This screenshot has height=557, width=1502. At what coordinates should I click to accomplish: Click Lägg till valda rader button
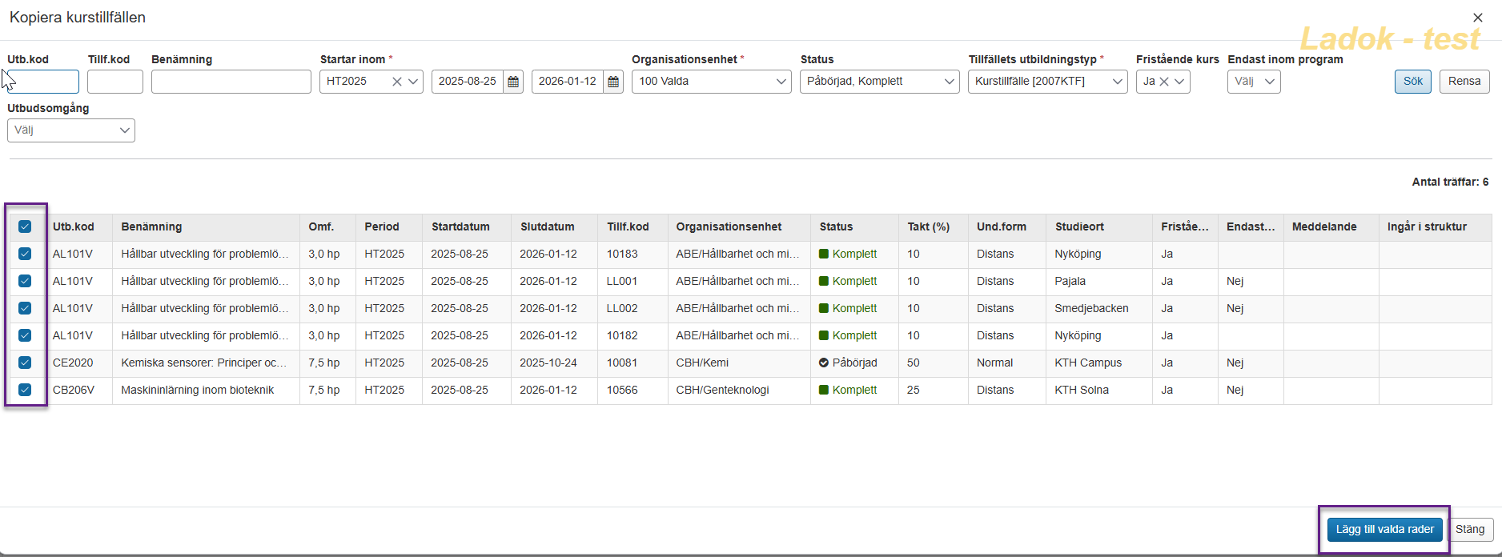[x=1384, y=530]
